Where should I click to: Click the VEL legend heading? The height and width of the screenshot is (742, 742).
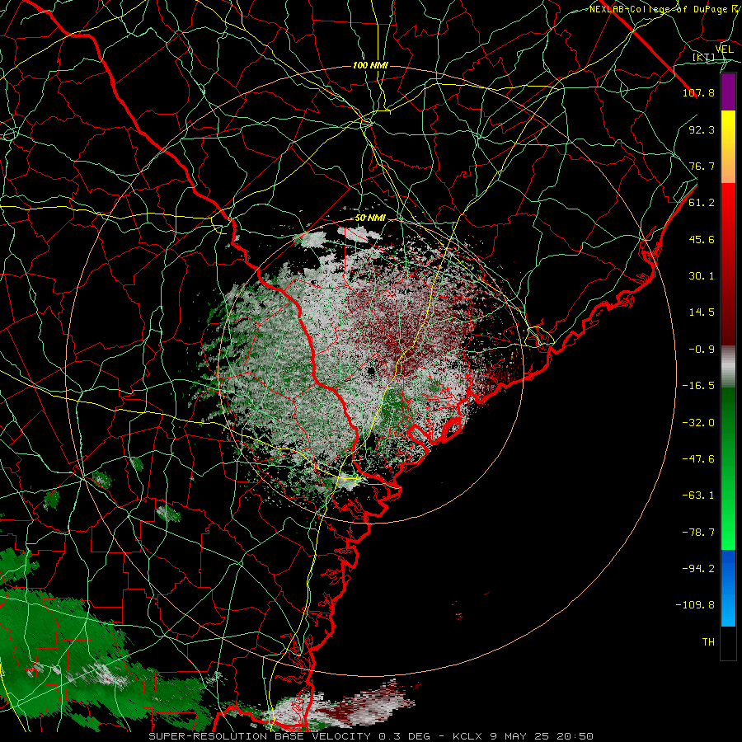(x=724, y=49)
